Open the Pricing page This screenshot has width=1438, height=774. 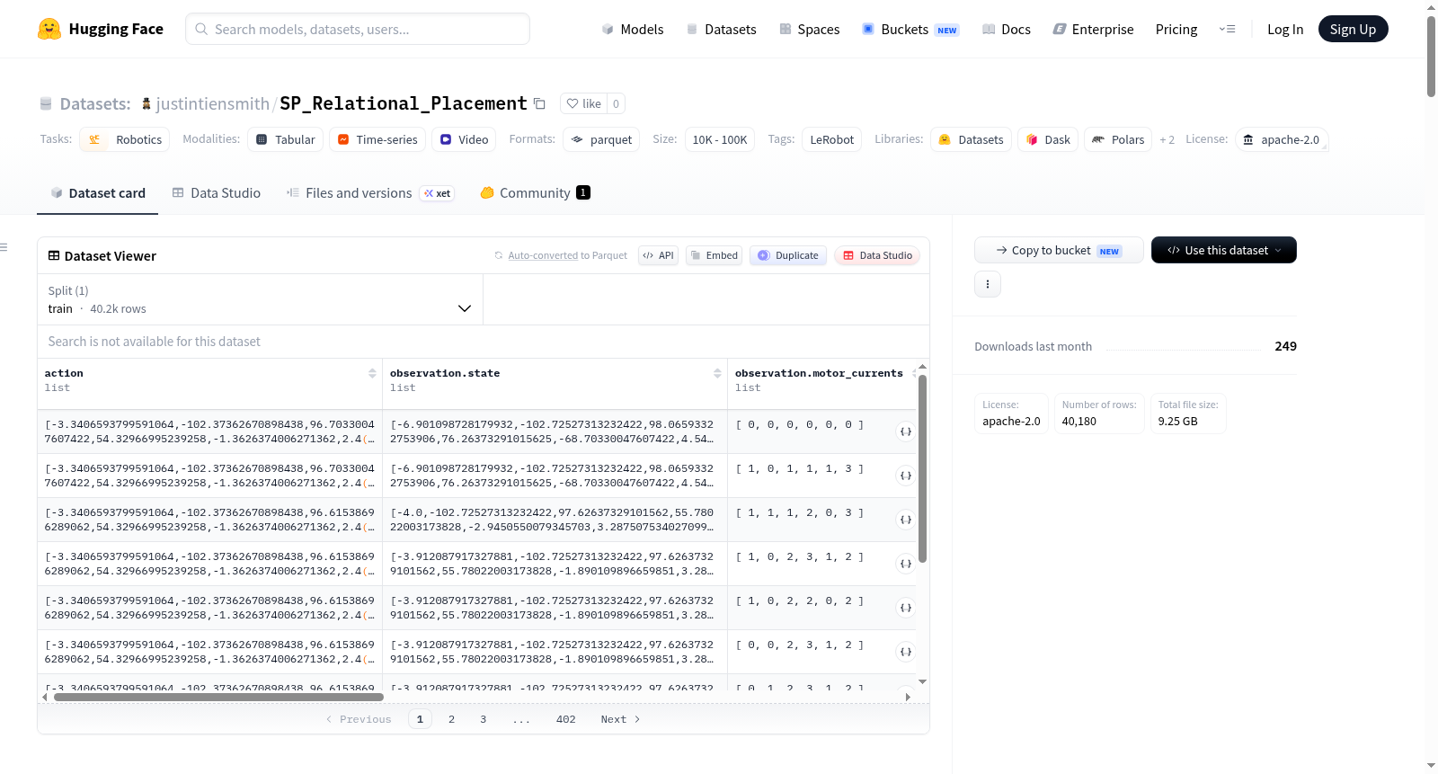(1176, 29)
